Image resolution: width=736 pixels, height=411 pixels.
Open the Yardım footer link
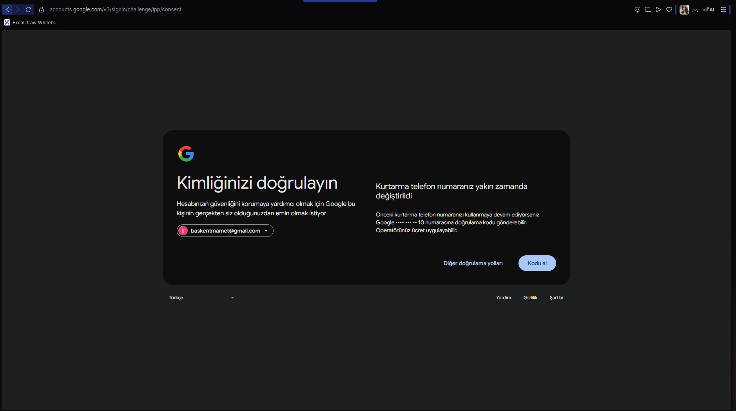click(x=504, y=298)
